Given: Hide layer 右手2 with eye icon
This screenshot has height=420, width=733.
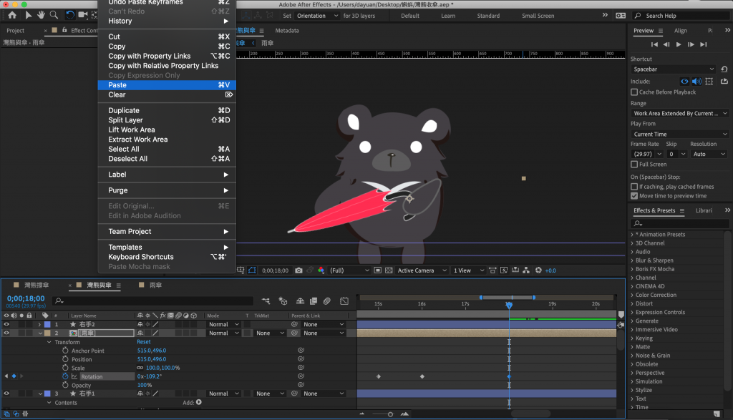Looking at the screenshot, I should click(6, 324).
